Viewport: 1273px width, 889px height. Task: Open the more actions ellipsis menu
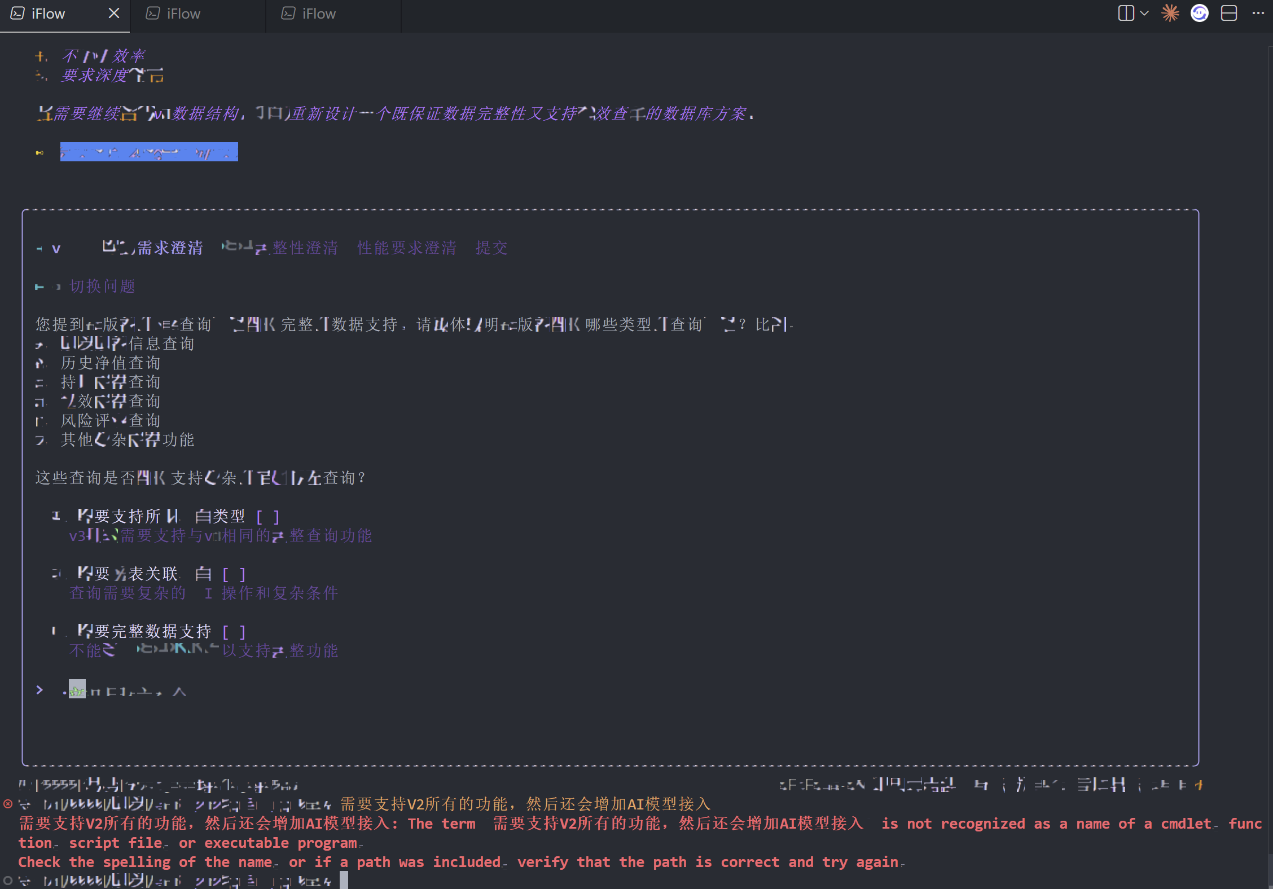(1258, 13)
